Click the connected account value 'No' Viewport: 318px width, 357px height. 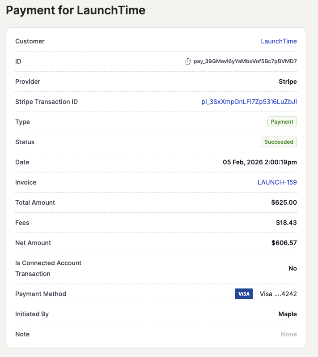(293, 268)
